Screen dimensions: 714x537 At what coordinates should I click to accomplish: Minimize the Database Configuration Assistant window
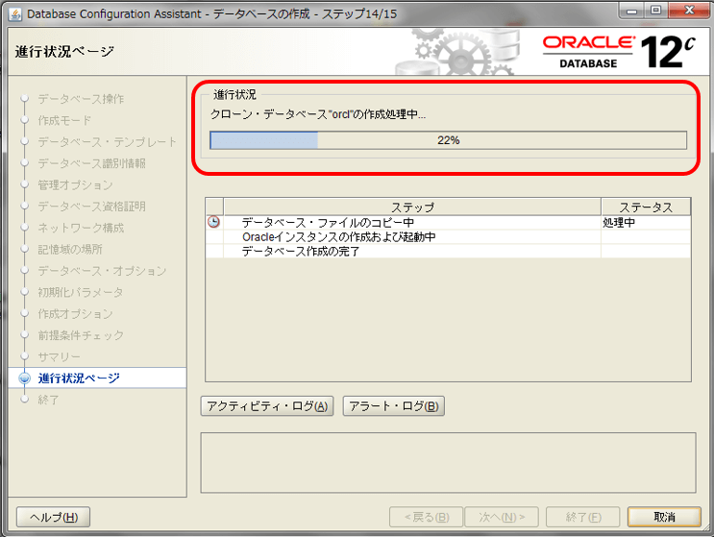pos(631,10)
